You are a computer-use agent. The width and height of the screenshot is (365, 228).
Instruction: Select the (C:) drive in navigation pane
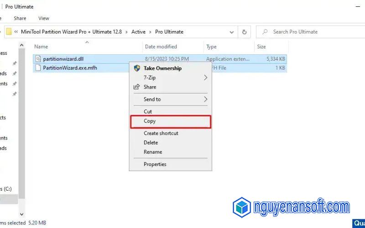(x=6, y=189)
